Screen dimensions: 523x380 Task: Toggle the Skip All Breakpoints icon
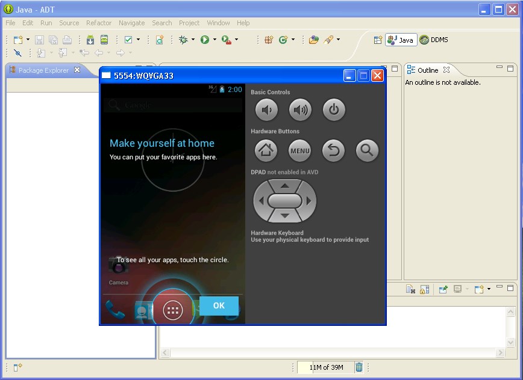[x=17, y=53]
